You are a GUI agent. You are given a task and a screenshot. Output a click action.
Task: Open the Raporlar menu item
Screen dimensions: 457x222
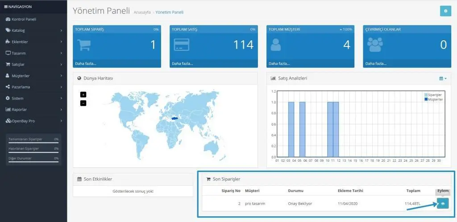[x=33, y=109]
